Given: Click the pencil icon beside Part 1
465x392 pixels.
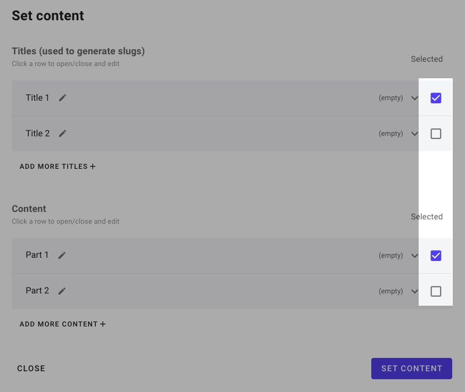Looking at the screenshot, I should point(62,255).
